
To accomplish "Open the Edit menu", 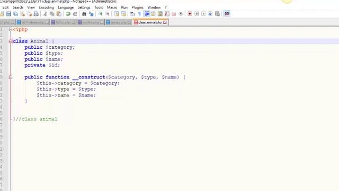I will click(5, 7).
